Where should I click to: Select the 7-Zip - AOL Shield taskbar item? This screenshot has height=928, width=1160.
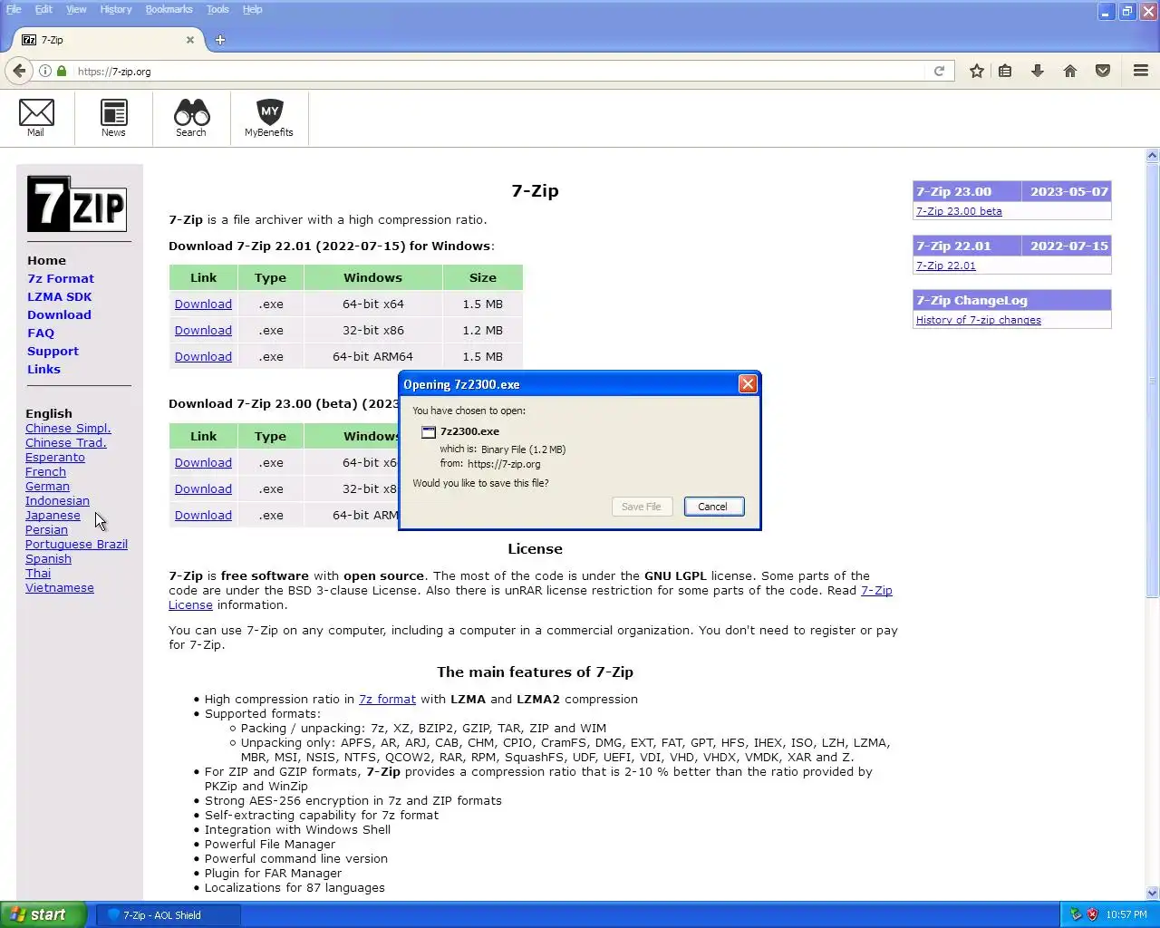[x=169, y=914]
